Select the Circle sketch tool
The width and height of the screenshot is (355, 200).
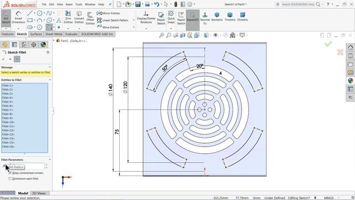coord(39,13)
